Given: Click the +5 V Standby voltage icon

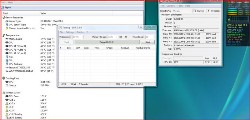Looking at the screenshot, I should [7, 114].
